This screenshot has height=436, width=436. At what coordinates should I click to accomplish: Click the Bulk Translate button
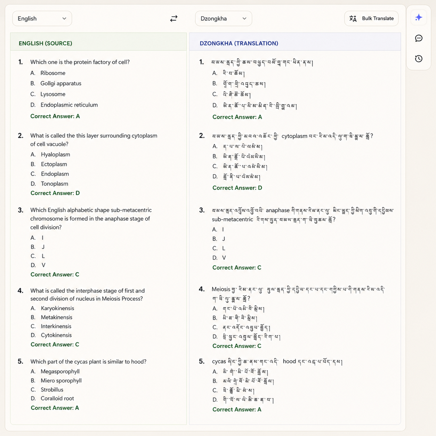pyautogui.click(x=371, y=18)
